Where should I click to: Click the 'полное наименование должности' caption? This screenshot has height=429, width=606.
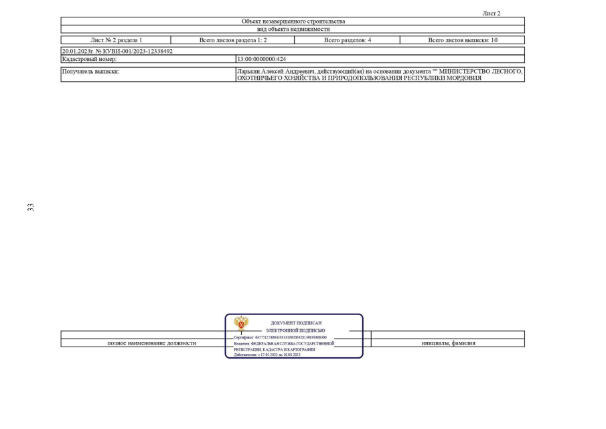(x=151, y=343)
